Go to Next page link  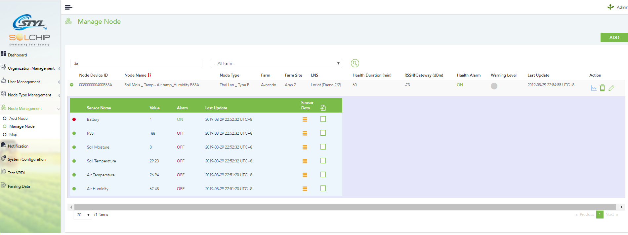point(609,215)
